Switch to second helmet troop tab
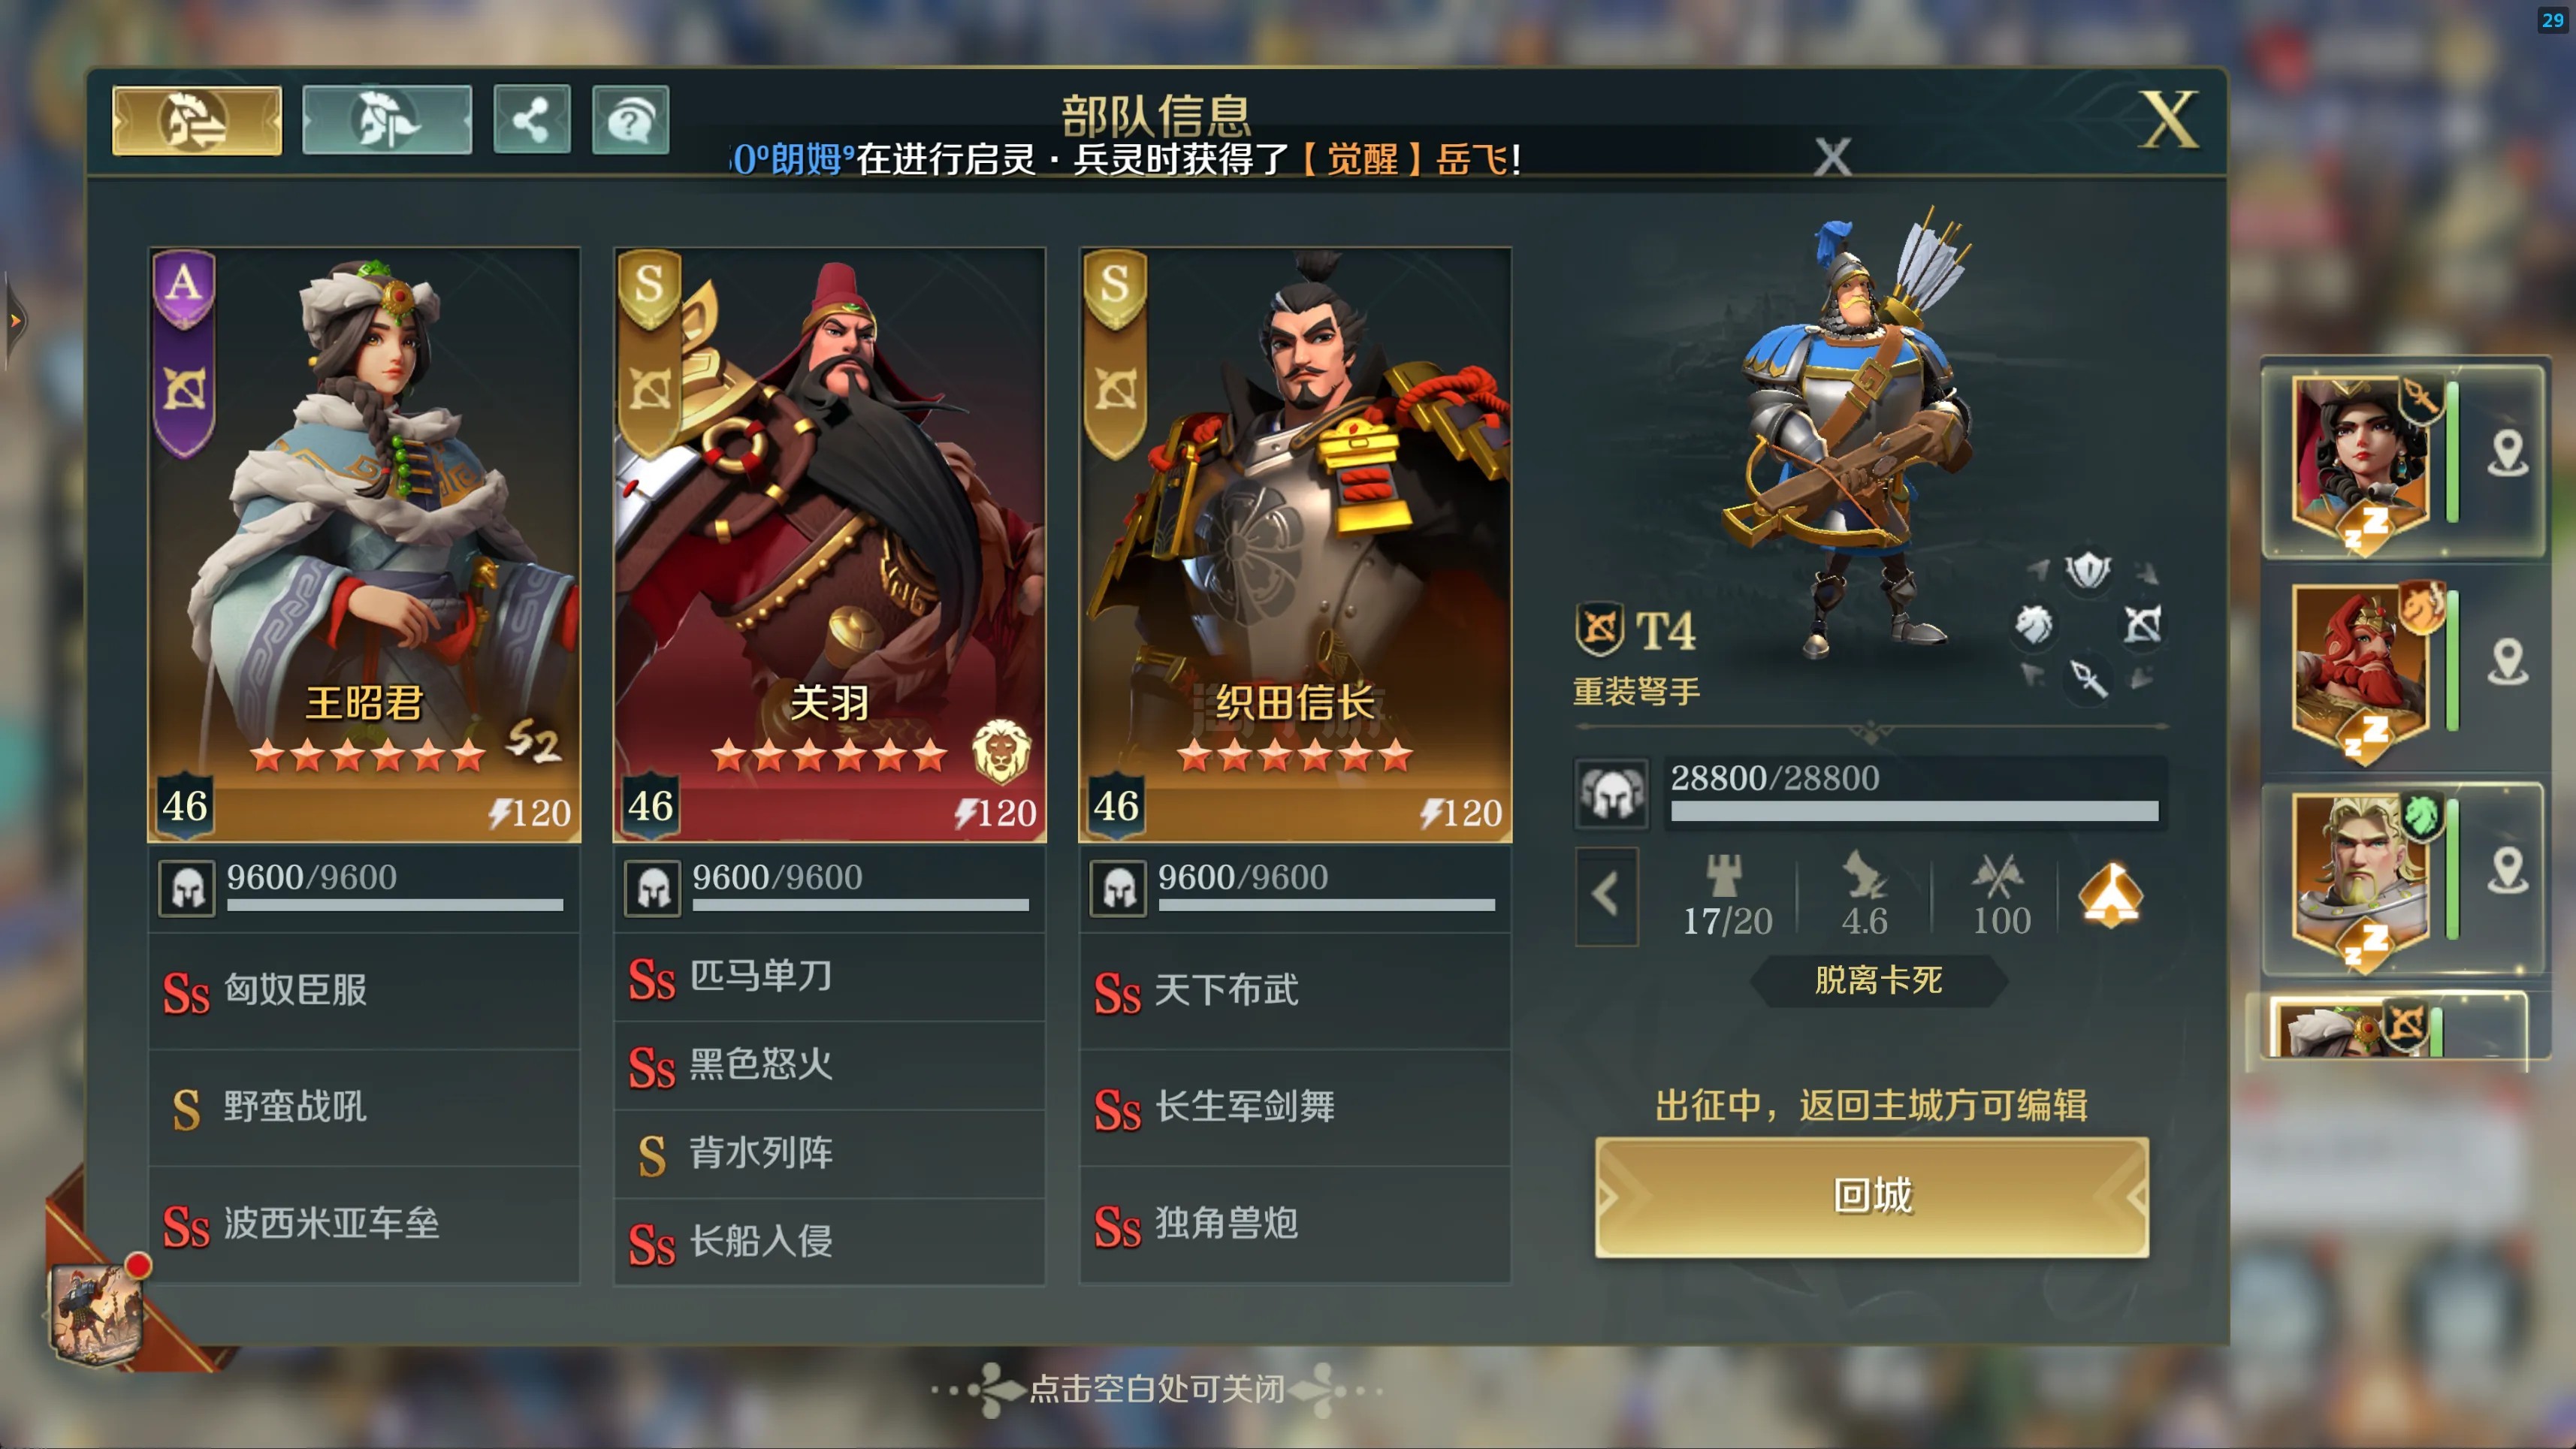Screen dimensions: 2576x1449 (387, 120)
